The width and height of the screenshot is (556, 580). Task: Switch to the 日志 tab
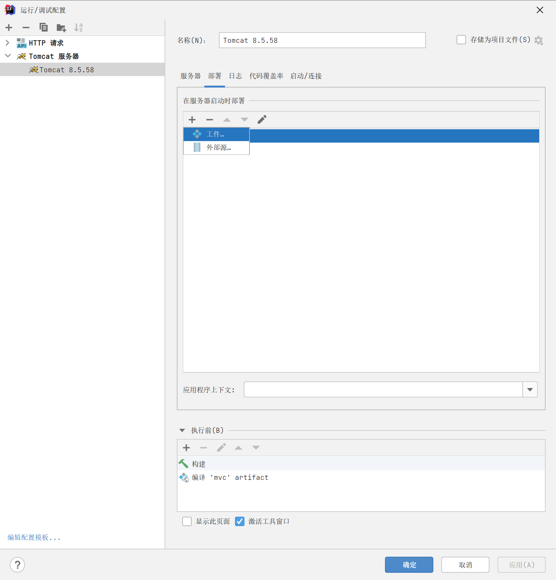pyautogui.click(x=235, y=76)
